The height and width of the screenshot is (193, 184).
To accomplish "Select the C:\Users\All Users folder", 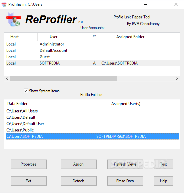I will click(x=92, y=111).
